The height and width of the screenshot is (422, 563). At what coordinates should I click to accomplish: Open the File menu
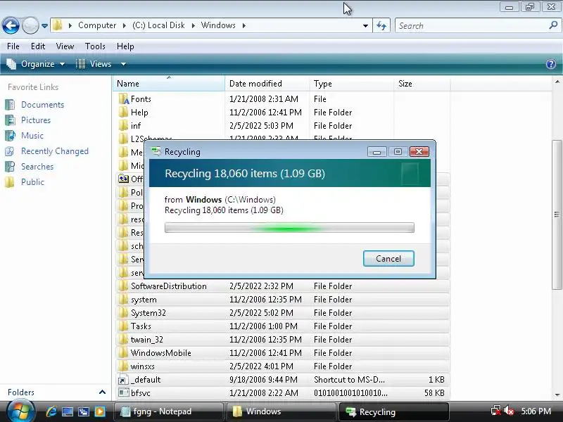[13, 46]
